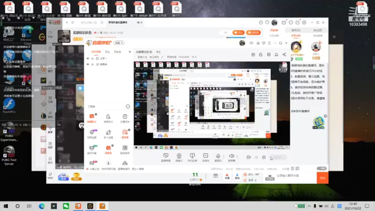The image size is (375, 211).
Task: Switch to the second scene tab in companion
Action: pyautogui.click(x=107, y=52)
